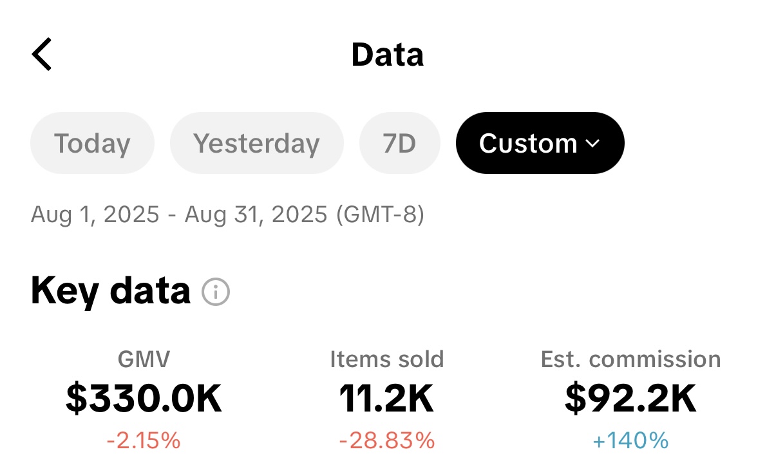Tap the +140% commission change
This screenshot has height=474, width=776.
tap(631, 441)
